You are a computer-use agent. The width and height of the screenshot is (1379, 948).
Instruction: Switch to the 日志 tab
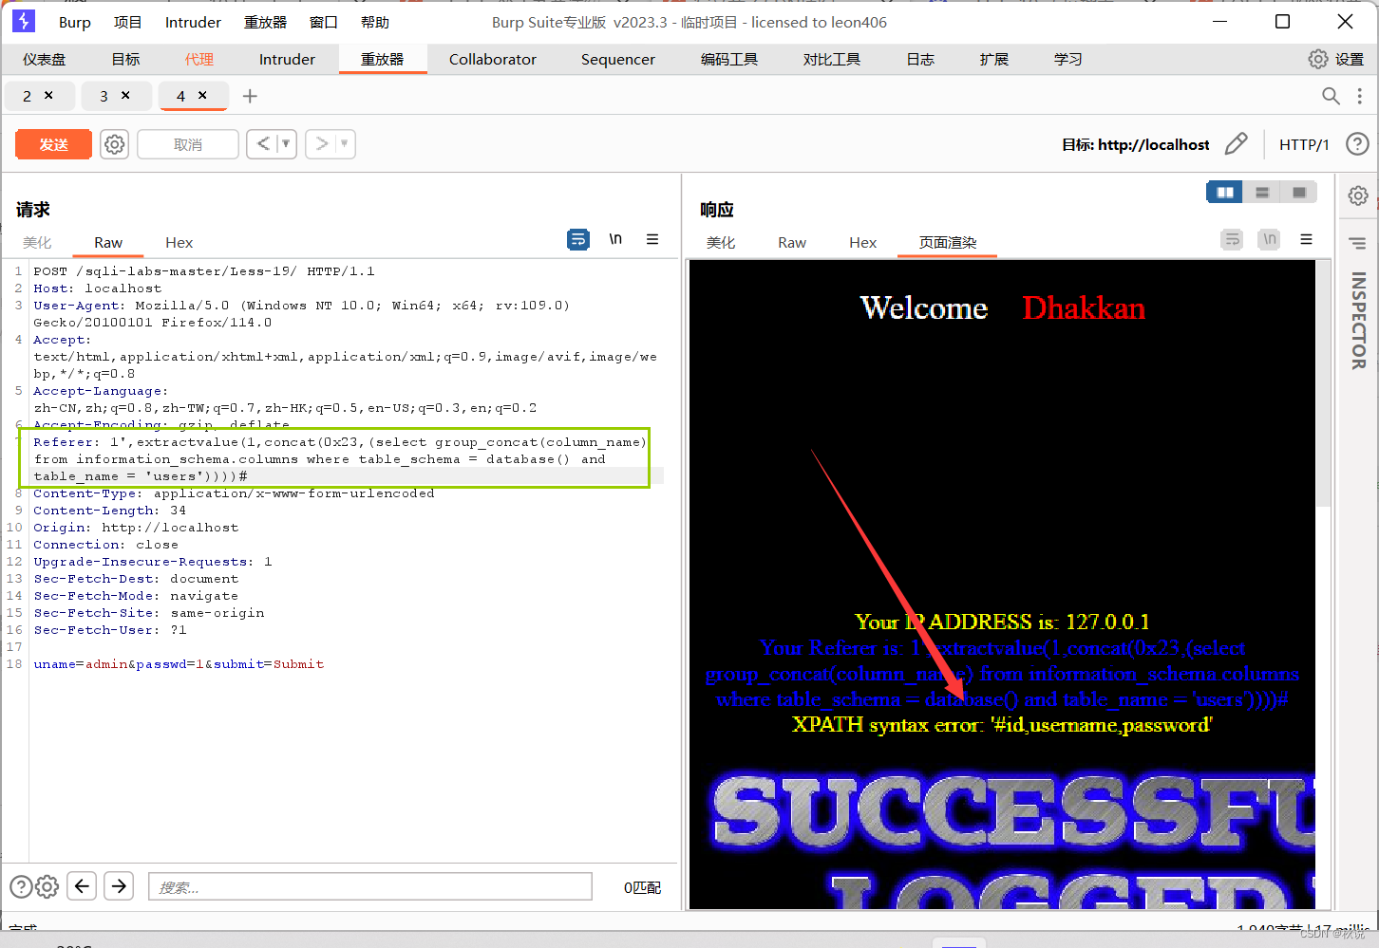920,59
